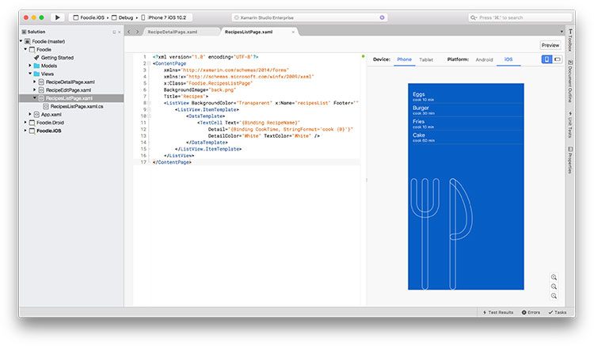Viewport: 594px width, 346px height.
Task: Collapse the Views folder
Action: tap(30, 74)
